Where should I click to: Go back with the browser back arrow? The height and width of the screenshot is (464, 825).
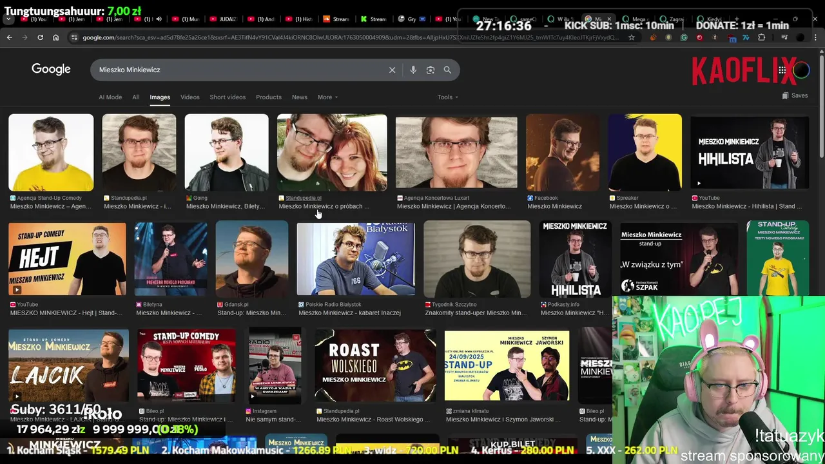click(x=9, y=37)
